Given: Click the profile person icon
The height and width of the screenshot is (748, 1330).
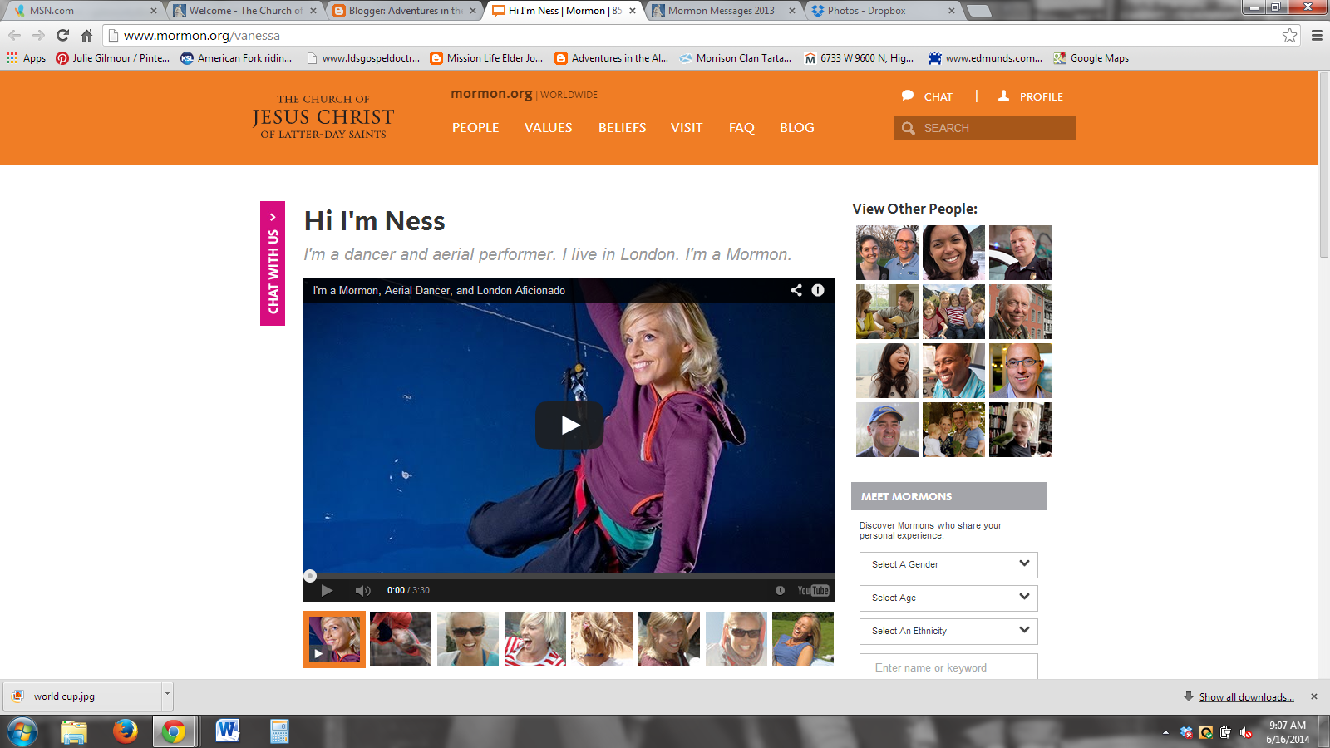Looking at the screenshot, I should 1003,96.
